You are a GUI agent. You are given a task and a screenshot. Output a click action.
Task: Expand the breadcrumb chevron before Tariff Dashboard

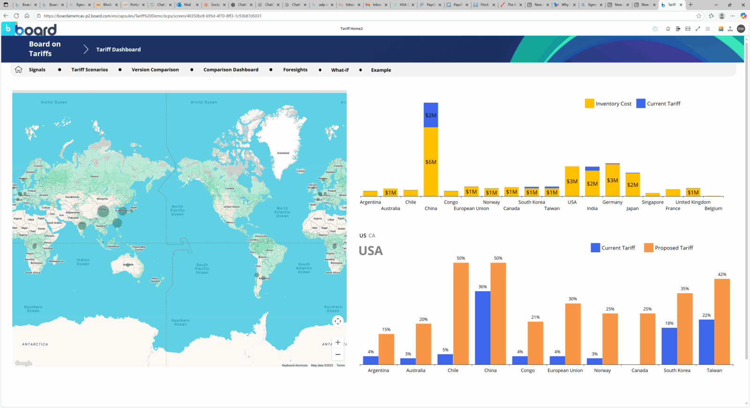pos(86,49)
